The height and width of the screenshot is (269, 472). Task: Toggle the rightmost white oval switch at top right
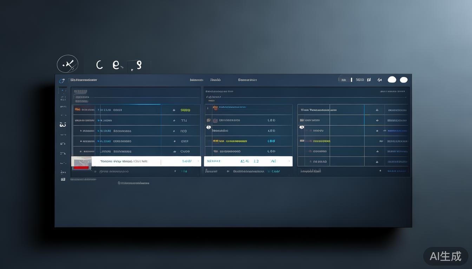[x=404, y=80]
